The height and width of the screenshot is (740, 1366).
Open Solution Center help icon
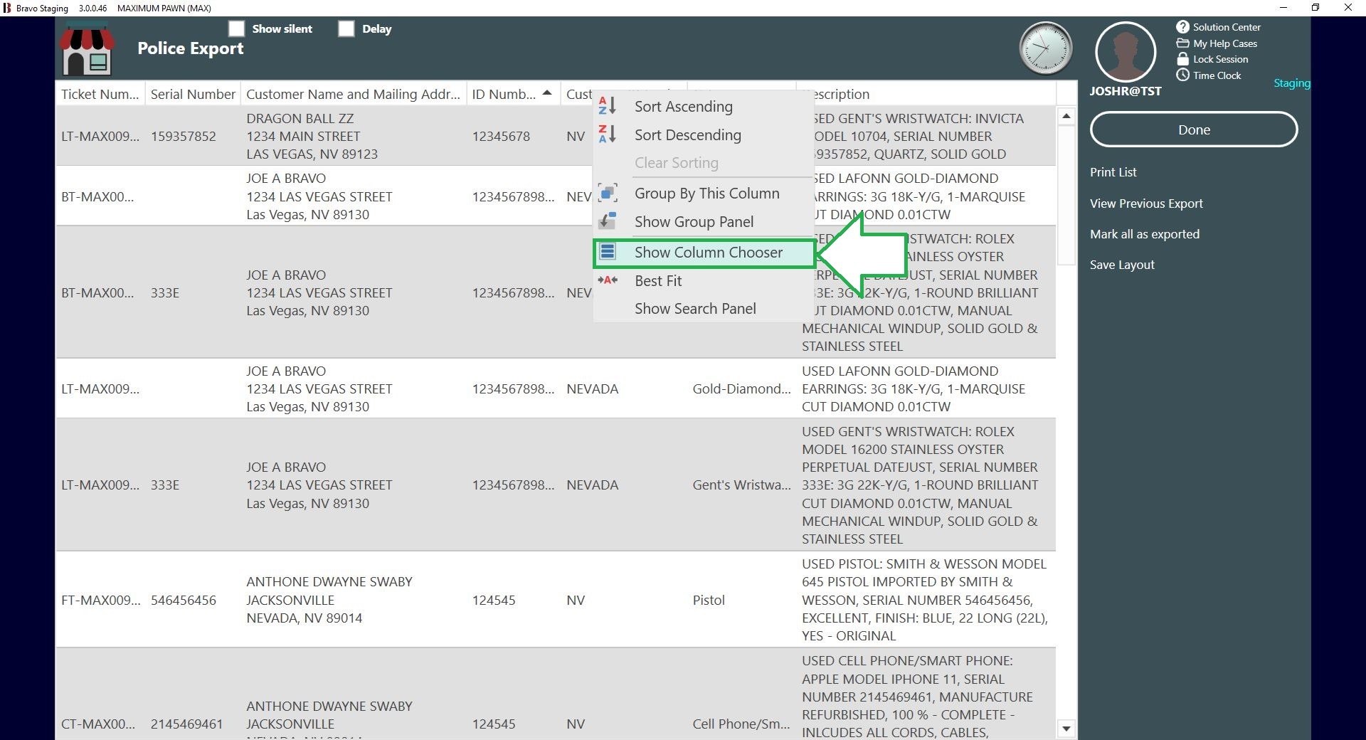tap(1182, 27)
